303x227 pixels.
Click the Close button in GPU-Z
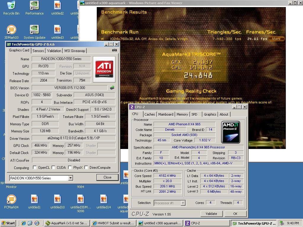click(107, 177)
